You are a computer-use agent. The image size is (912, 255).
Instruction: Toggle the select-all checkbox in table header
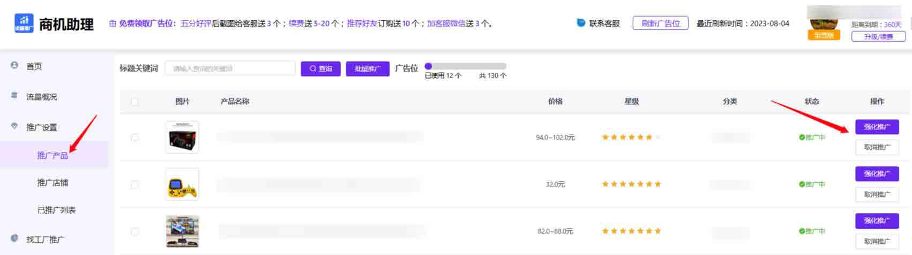pos(134,102)
